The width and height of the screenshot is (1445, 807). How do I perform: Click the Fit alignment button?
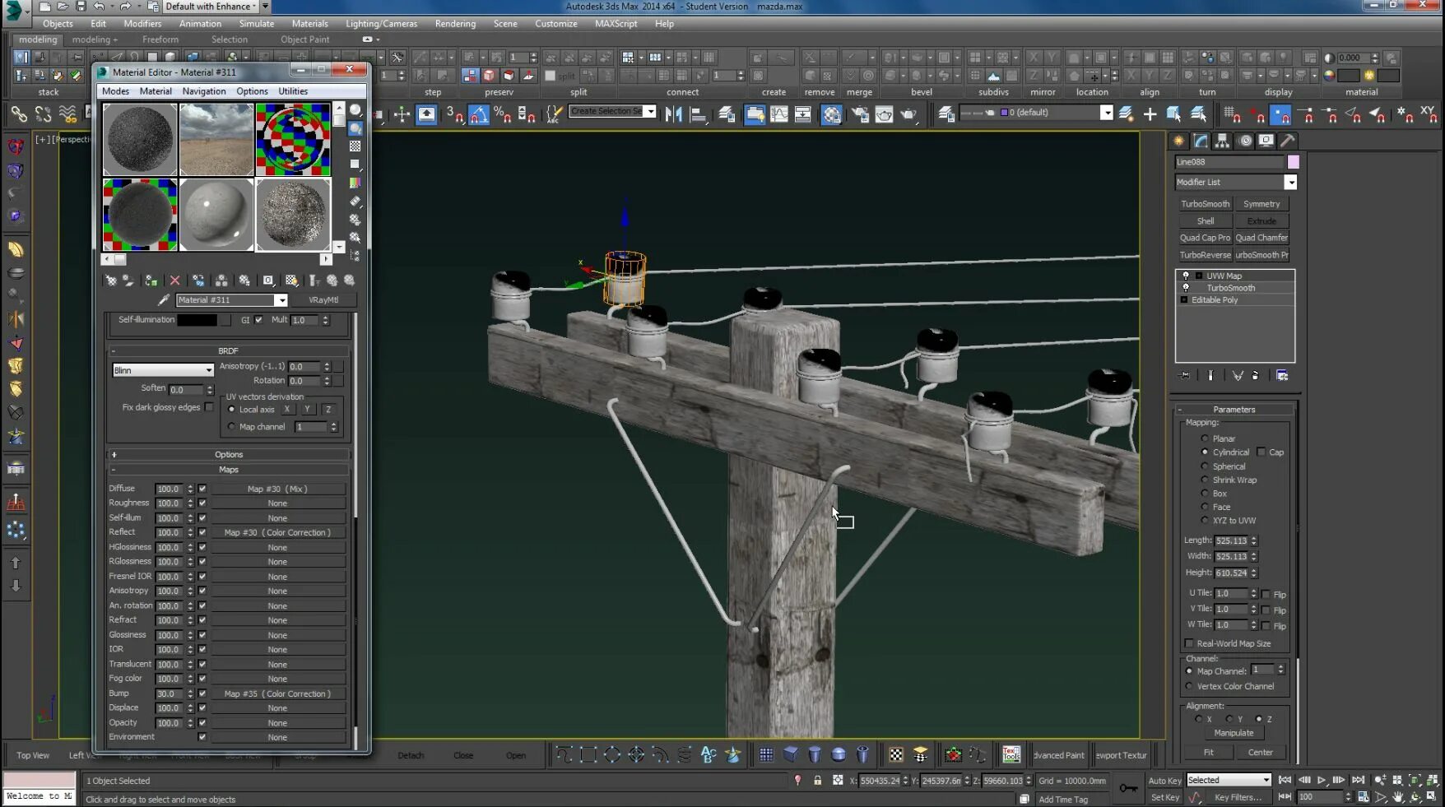(1208, 752)
